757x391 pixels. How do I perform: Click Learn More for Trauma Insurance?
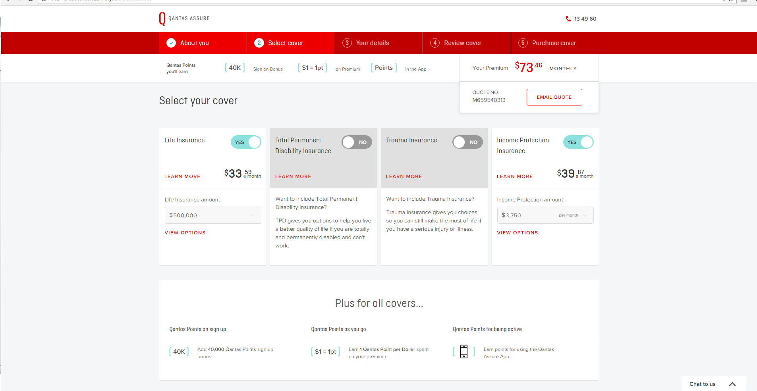click(x=404, y=176)
